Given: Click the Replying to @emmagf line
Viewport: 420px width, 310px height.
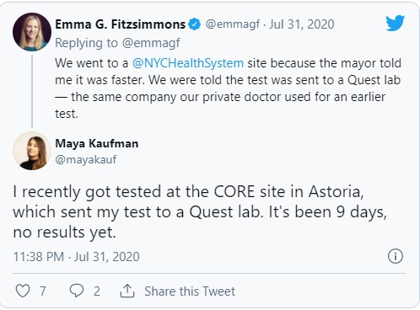Looking at the screenshot, I should coord(117,43).
